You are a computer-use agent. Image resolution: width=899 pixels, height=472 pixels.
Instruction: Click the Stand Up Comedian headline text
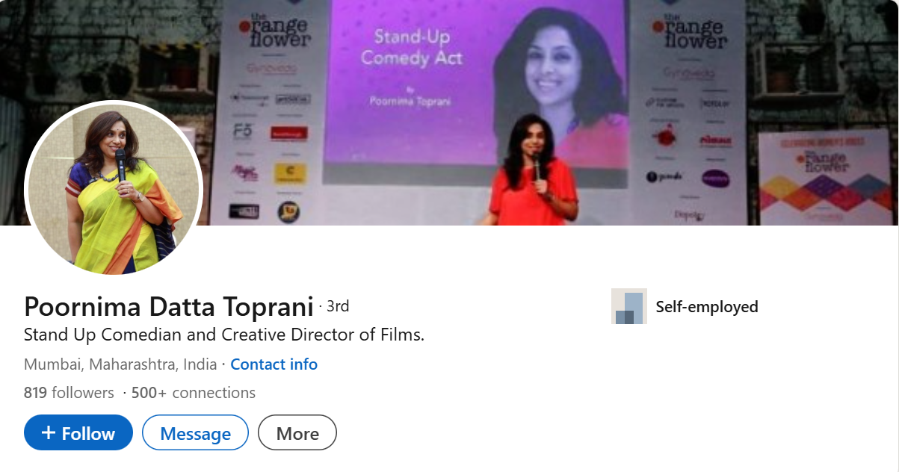click(x=224, y=335)
